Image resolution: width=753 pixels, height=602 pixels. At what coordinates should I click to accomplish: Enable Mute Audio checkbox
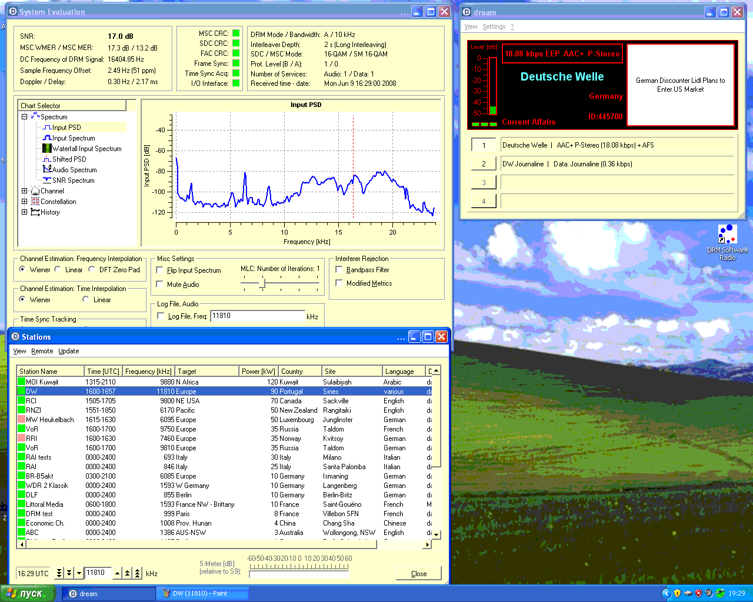pos(159,284)
